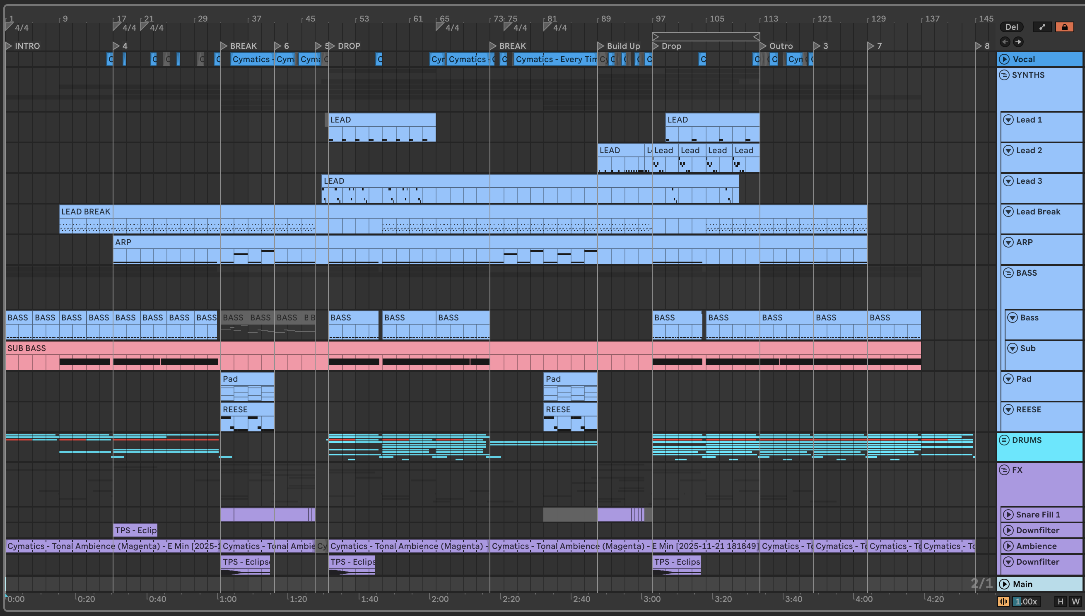Viewport: 1085px width, 616px height.
Task: Click the Del locator button
Action: coord(1011,27)
